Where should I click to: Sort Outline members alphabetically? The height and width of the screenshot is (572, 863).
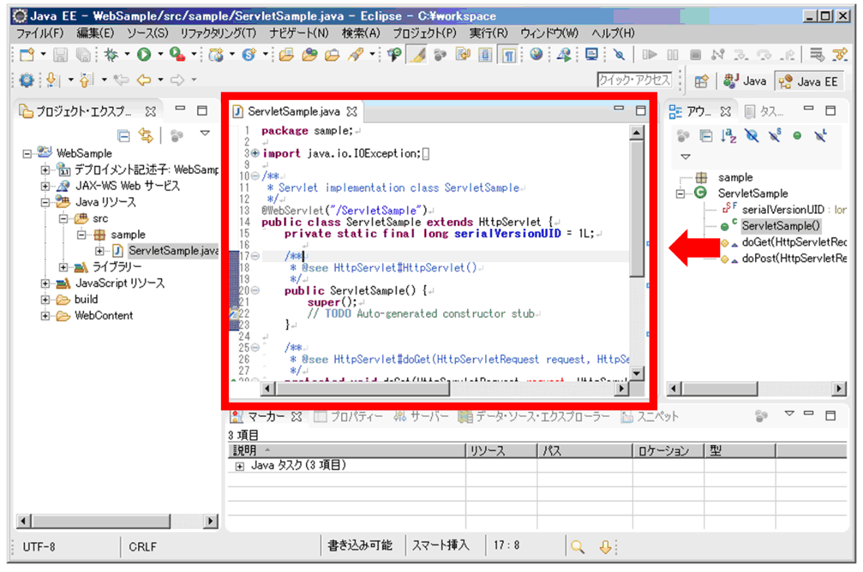coord(728,136)
